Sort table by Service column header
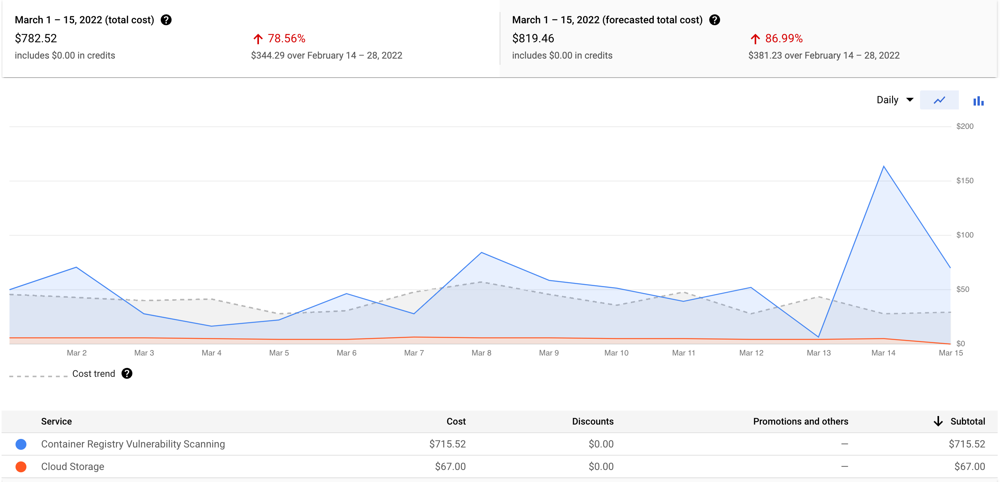The width and height of the screenshot is (1000, 482). point(56,421)
